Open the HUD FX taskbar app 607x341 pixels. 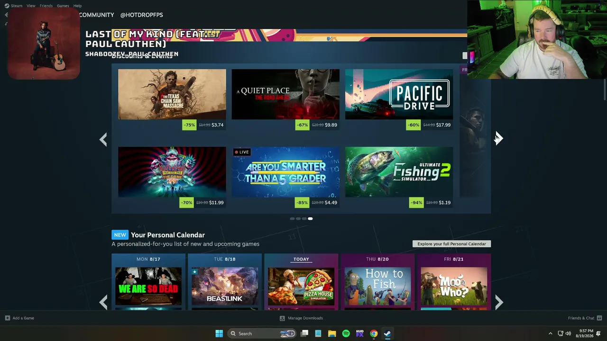point(360,333)
